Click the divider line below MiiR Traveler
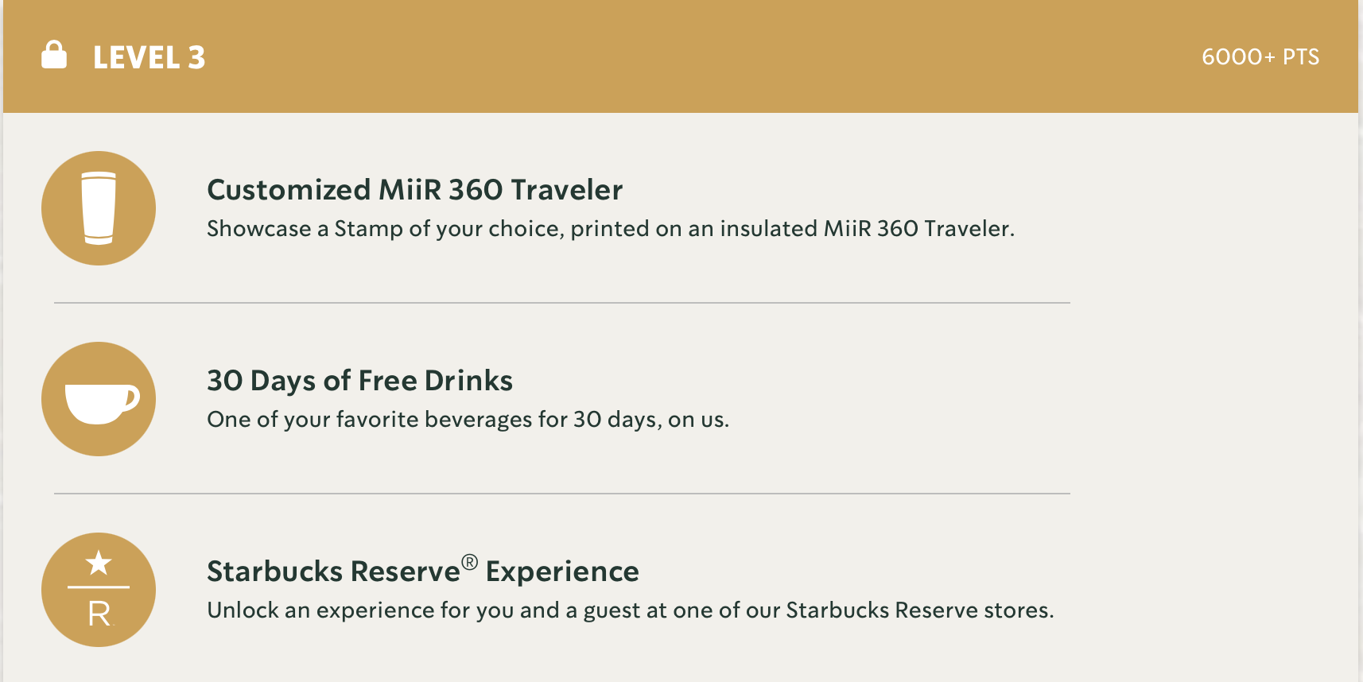1363x682 pixels. 561,303
